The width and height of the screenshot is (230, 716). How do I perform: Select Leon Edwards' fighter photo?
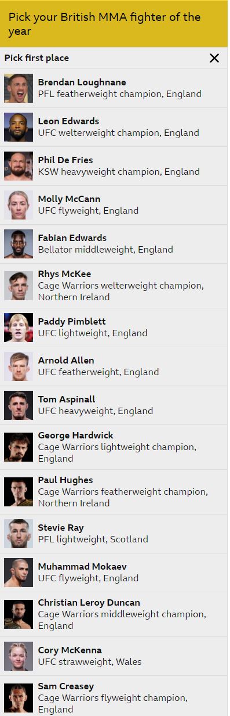tap(19, 127)
